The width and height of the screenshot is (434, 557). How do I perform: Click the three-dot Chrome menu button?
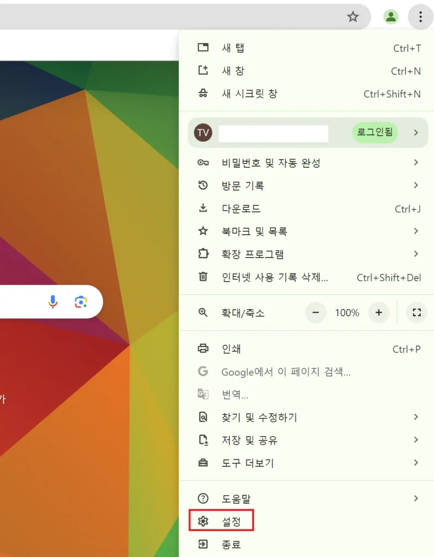click(420, 17)
